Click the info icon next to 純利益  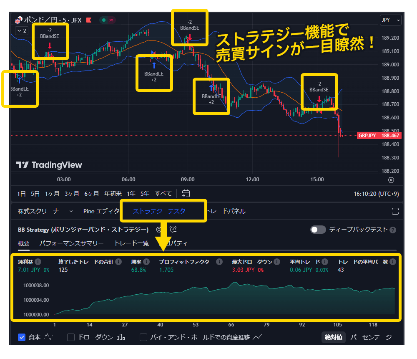(38, 262)
